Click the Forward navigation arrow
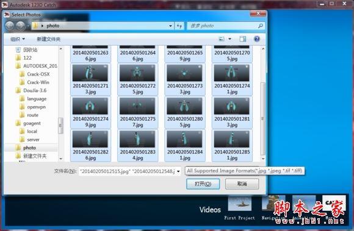The height and width of the screenshot is (231, 354). 21,26
